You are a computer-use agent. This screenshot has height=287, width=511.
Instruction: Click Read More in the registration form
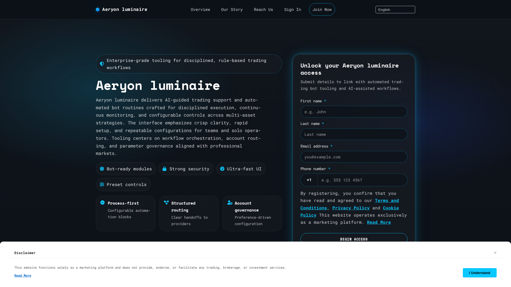[x=379, y=222]
